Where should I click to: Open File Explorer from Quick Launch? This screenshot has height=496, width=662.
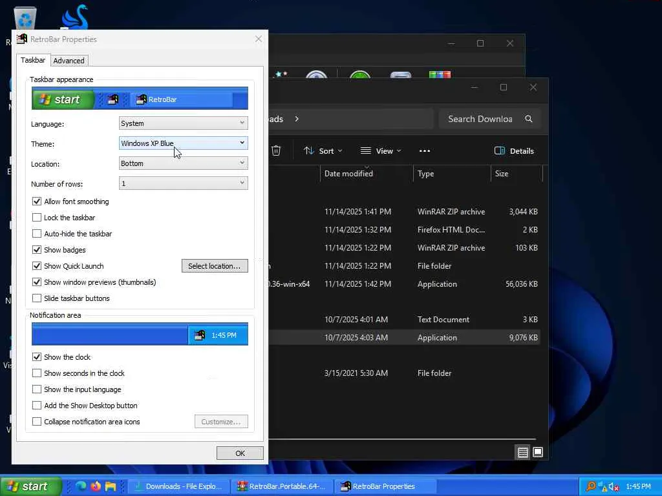(x=111, y=486)
